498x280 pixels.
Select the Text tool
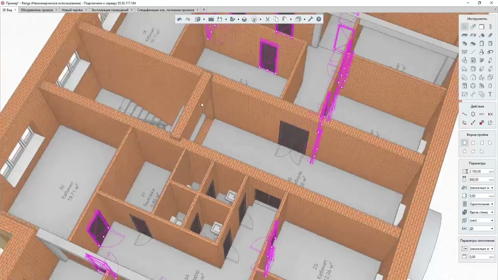pyautogui.click(x=490, y=94)
